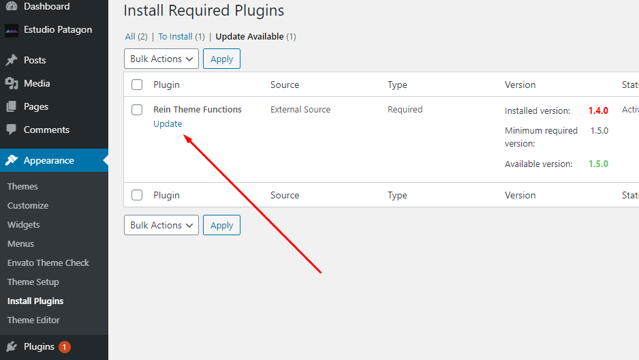Open the bottom Bulk Actions dropdown
639x360 pixels.
161,226
